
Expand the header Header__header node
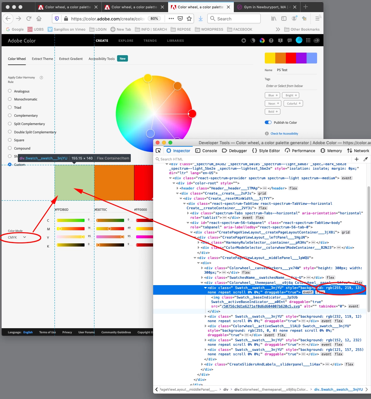pyautogui.click(x=177, y=188)
